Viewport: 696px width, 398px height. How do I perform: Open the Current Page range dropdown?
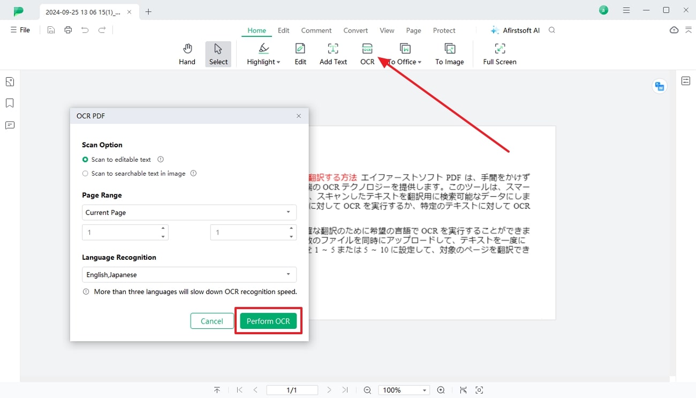pos(189,212)
